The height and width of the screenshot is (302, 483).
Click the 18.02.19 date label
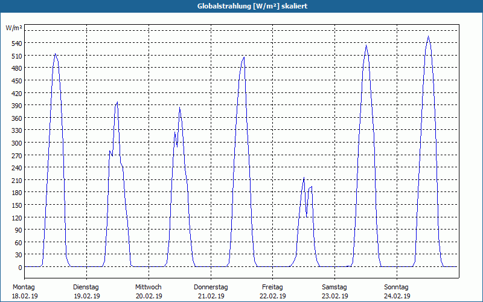click(25, 296)
